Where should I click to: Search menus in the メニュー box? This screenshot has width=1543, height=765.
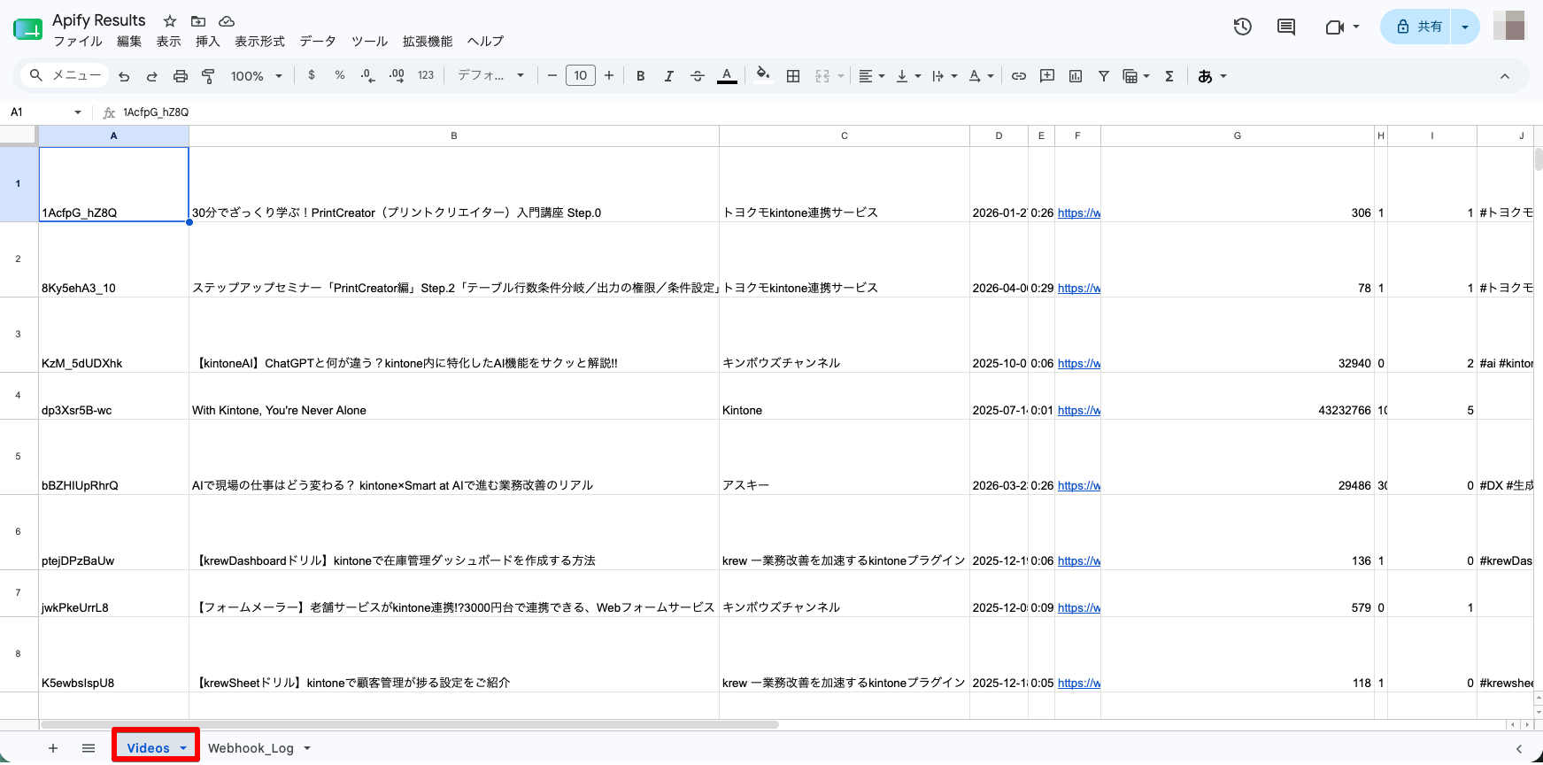tap(66, 76)
